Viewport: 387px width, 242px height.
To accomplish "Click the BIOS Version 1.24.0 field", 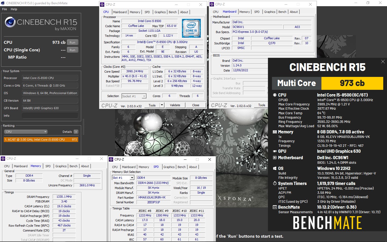I will point(250,65).
